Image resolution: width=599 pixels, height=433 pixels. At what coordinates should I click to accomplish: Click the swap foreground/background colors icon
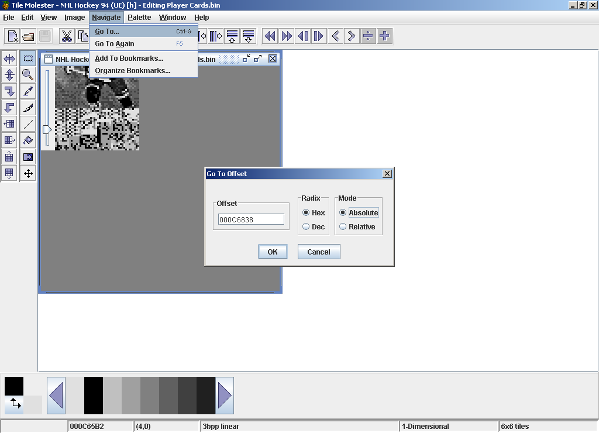pyautogui.click(x=15, y=403)
